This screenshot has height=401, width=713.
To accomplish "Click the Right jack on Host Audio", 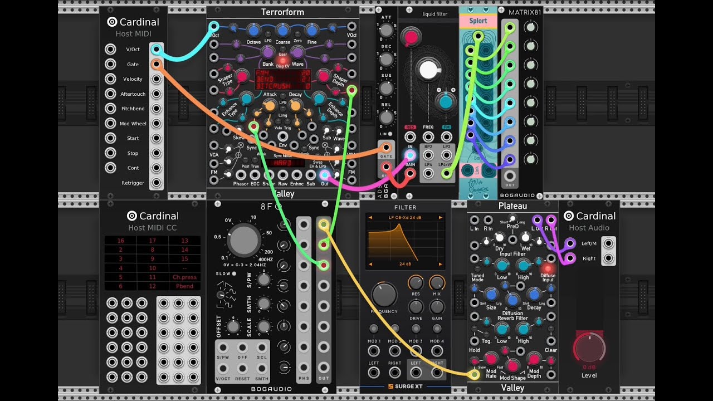I will pyautogui.click(x=608, y=258).
